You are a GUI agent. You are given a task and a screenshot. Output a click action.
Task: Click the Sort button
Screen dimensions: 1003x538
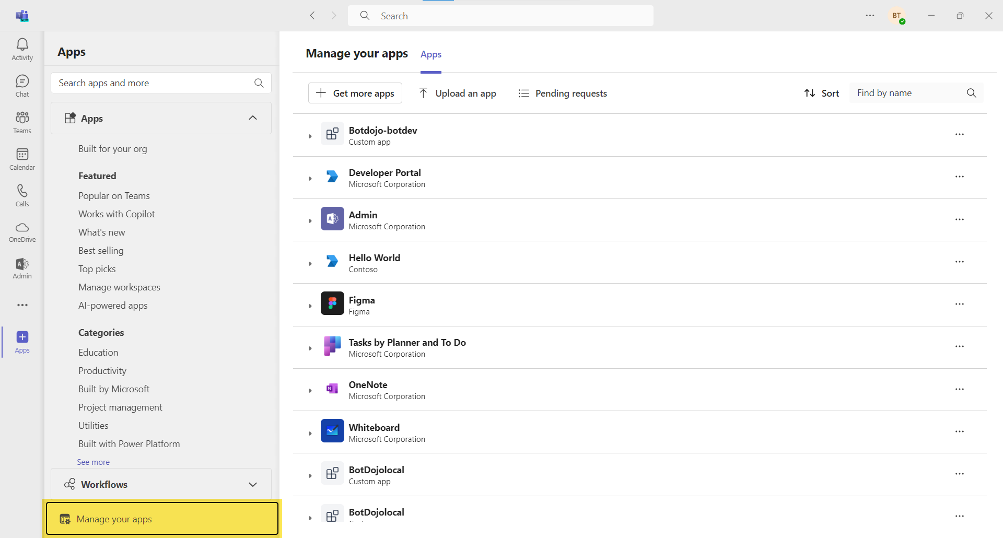[x=822, y=93]
